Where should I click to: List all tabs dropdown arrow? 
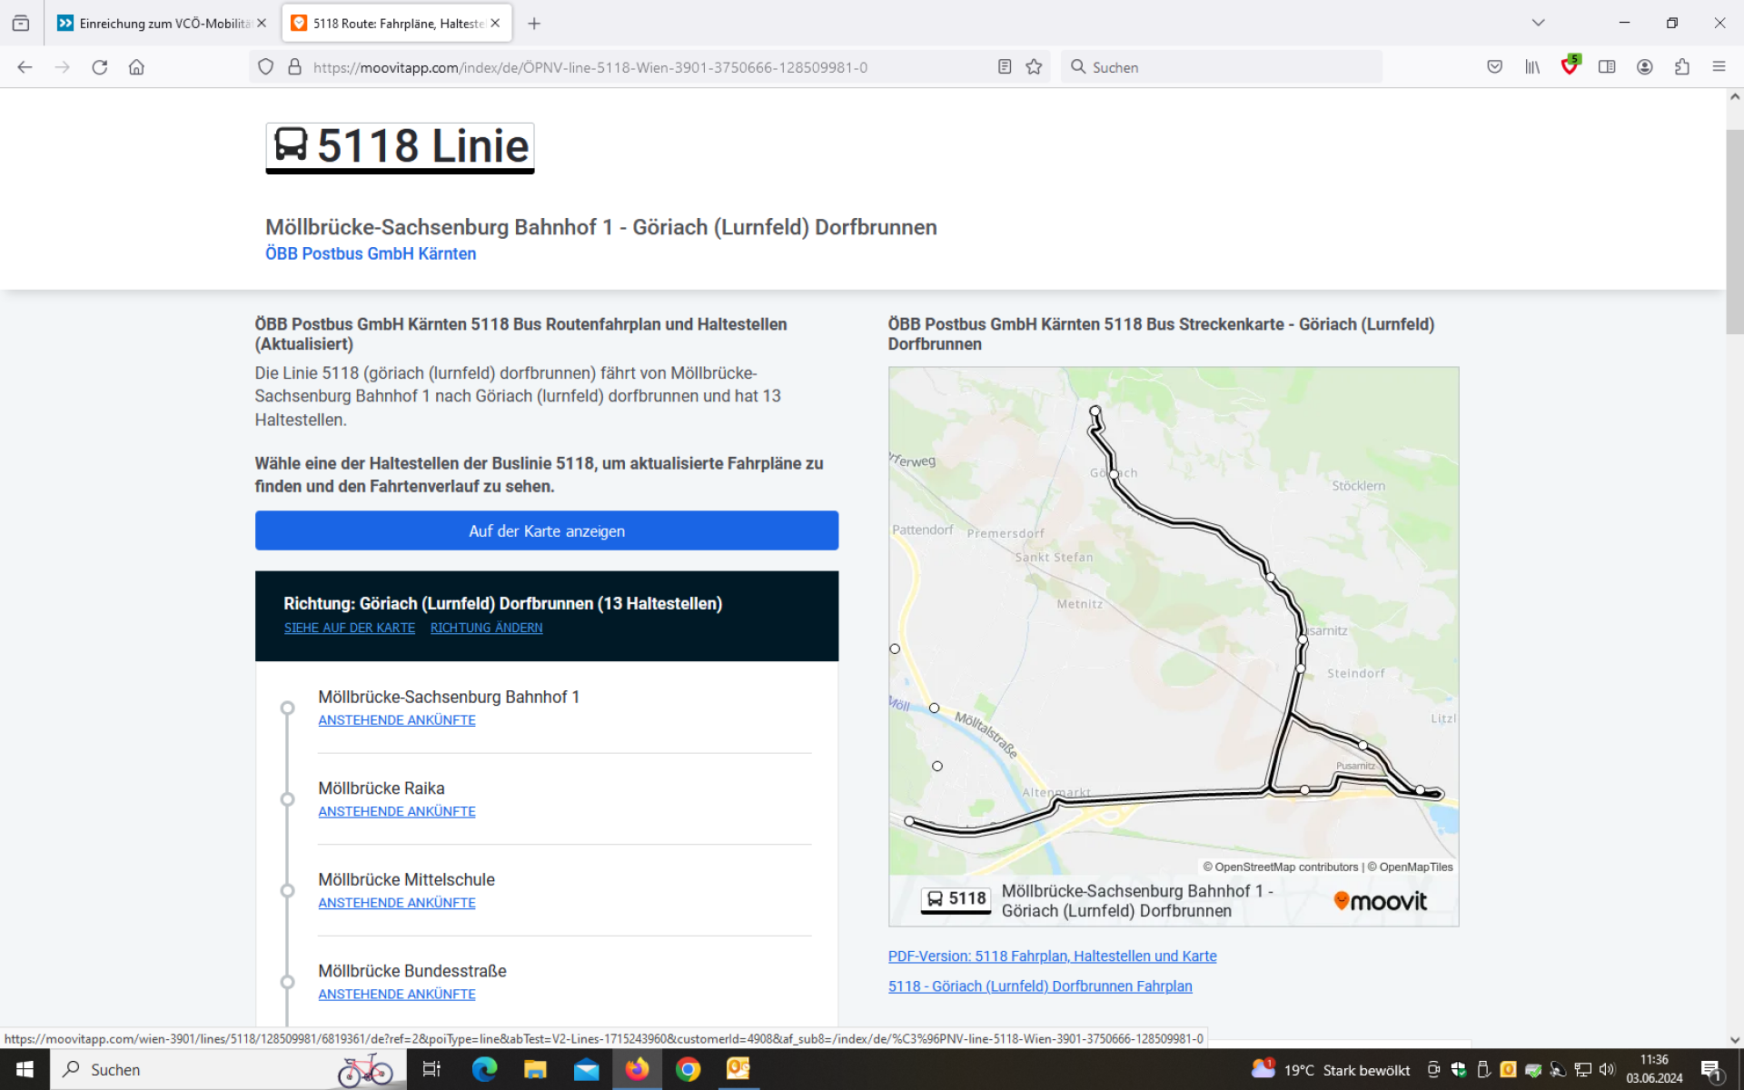pyautogui.click(x=1538, y=23)
